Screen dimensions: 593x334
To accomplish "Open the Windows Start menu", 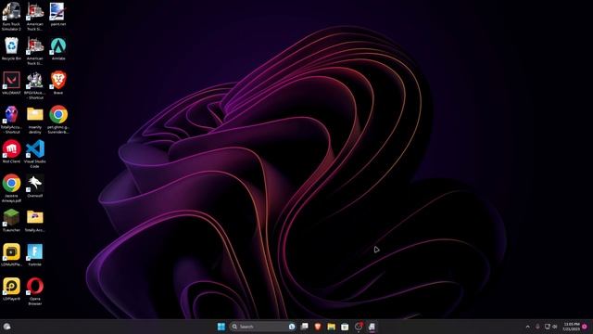I will [x=221, y=327].
